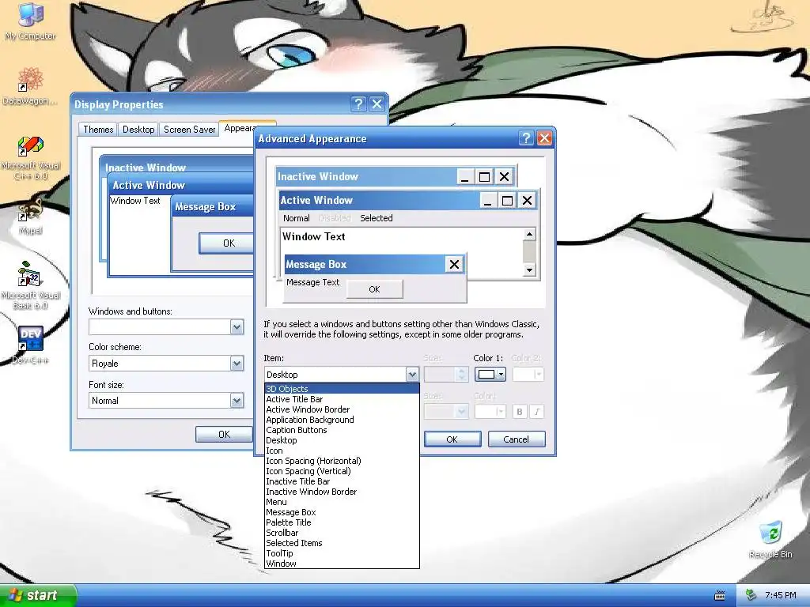Screen dimensions: 810x607
Task: Choose Icon Spacing (Vertical) in list
Action: [342, 471]
